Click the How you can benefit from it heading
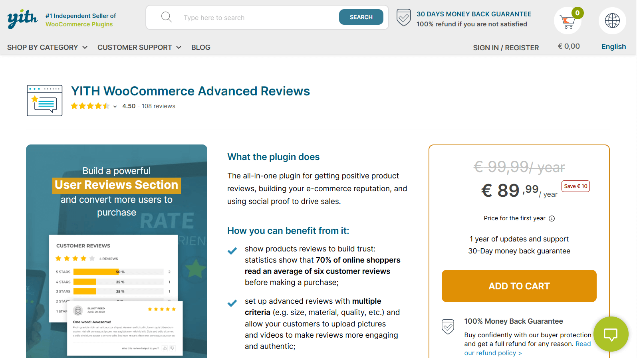This screenshot has height=358, width=637. coord(288,231)
